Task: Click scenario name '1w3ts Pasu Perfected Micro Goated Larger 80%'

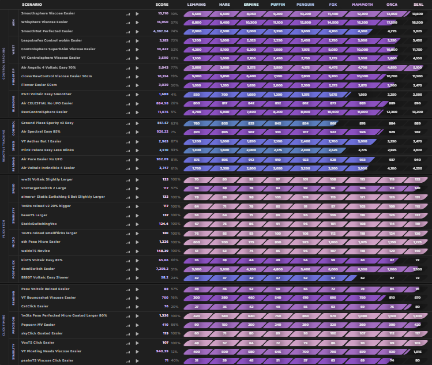Action: 64,315
